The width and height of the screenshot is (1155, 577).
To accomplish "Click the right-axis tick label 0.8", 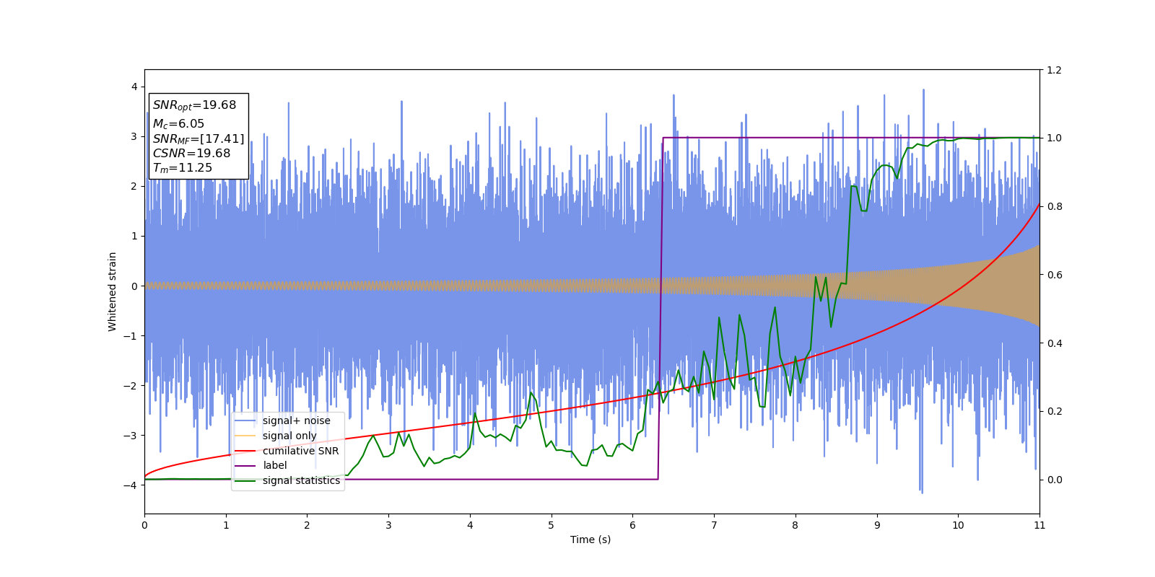I will [x=1054, y=207].
